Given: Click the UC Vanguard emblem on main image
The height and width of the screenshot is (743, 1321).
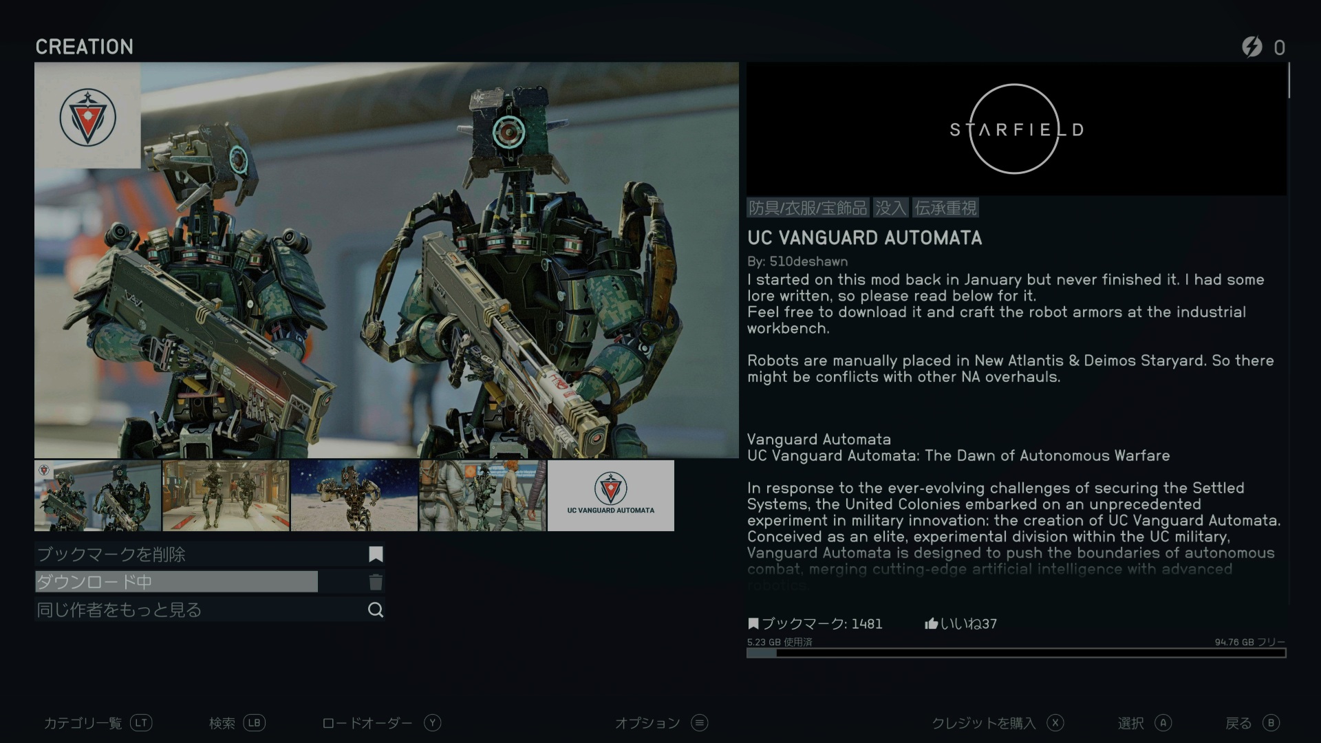Looking at the screenshot, I should click(87, 117).
